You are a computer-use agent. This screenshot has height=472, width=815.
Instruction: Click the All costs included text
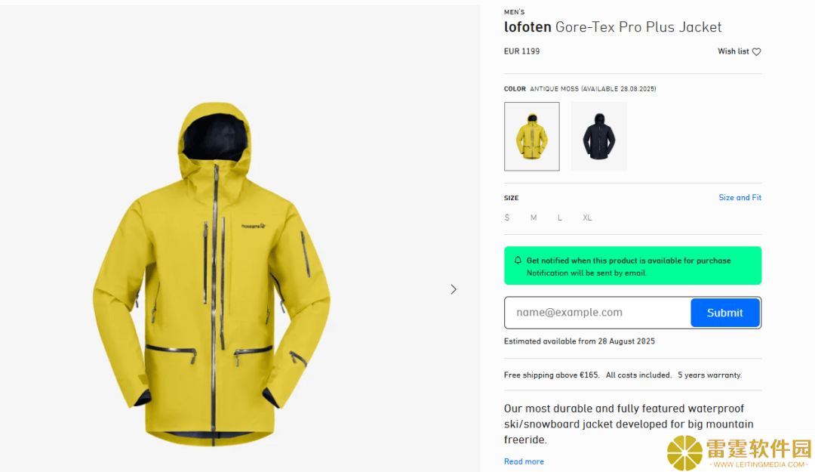tap(638, 375)
